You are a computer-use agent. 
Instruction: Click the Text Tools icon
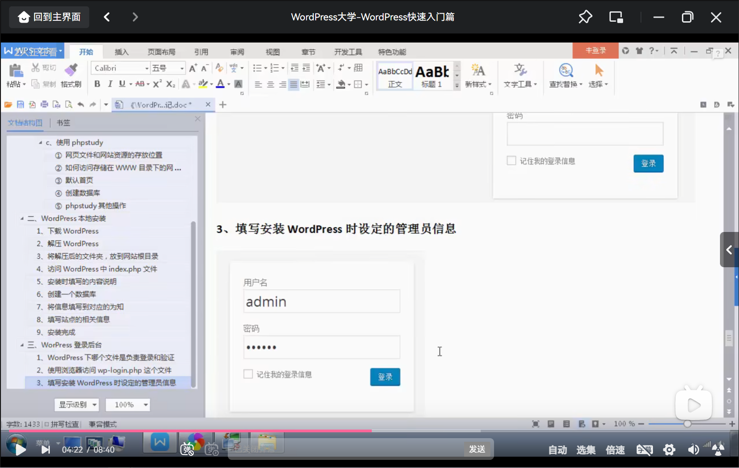pos(520,70)
